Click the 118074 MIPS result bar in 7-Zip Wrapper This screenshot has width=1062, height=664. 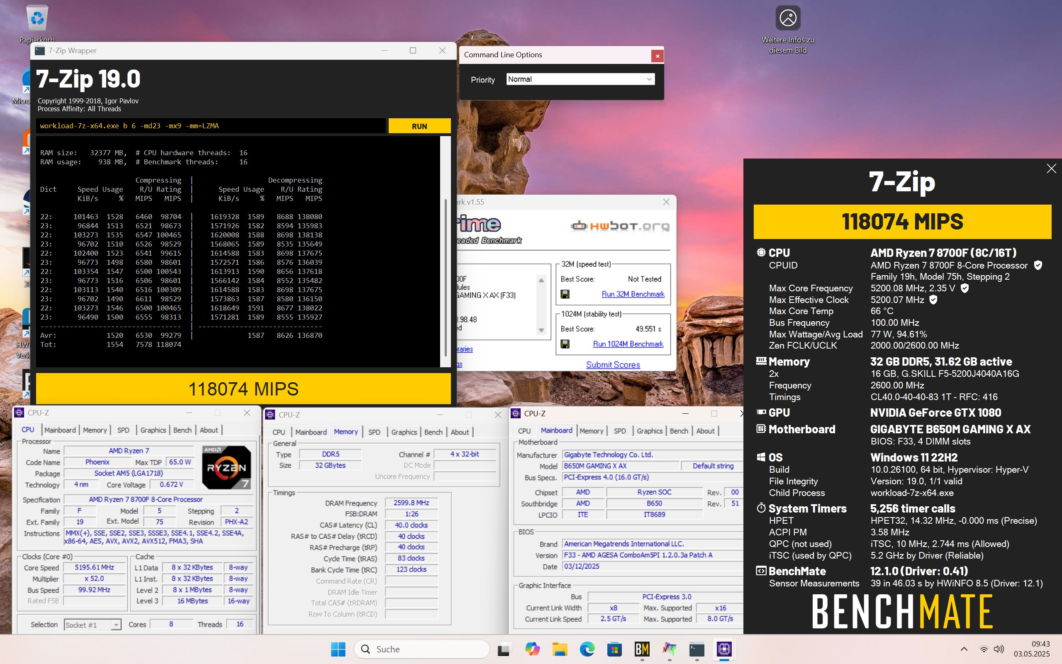pyautogui.click(x=243, y=389)
